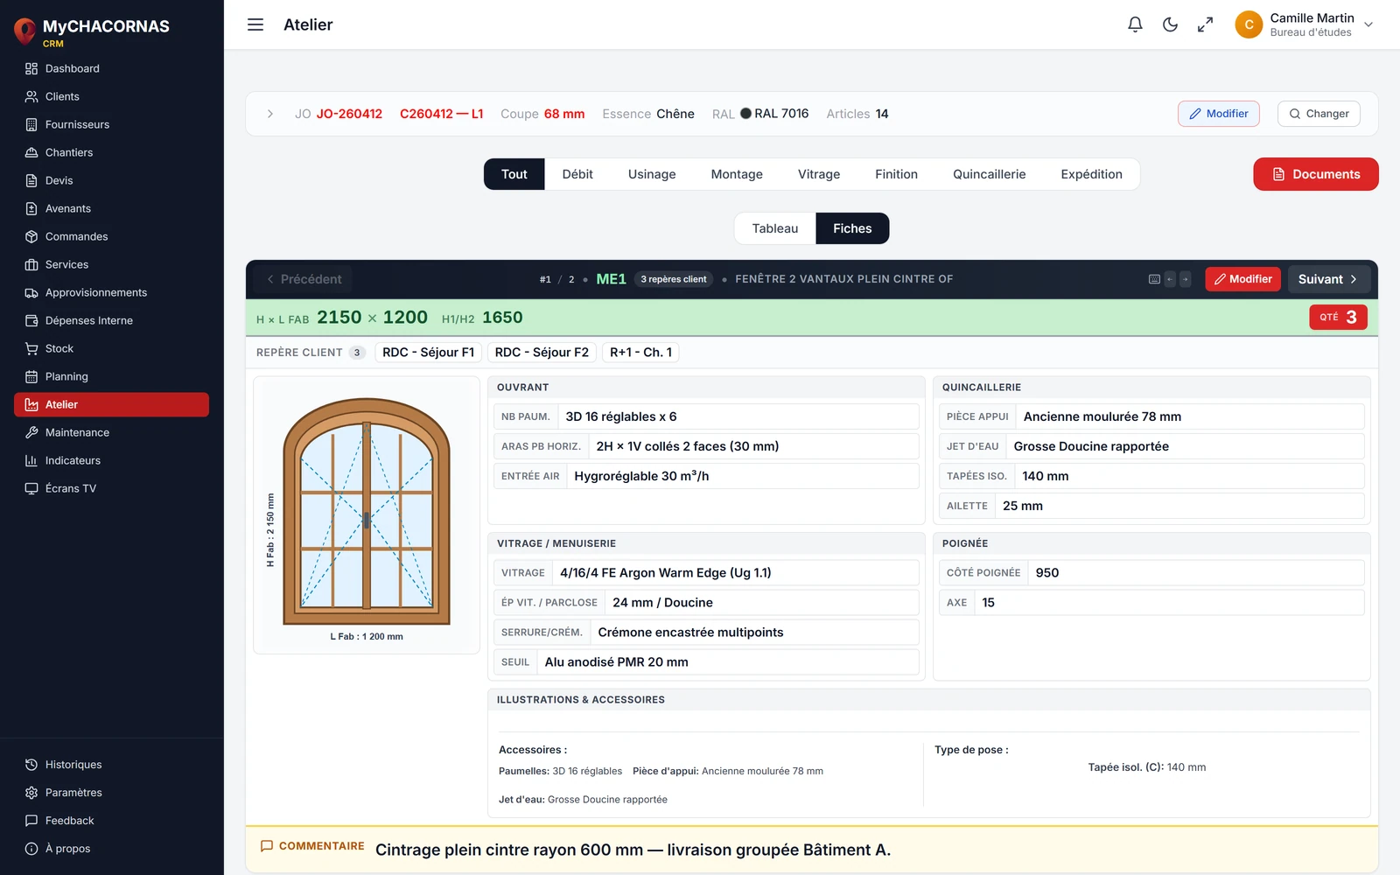Open Clients in the sidebar
The height and width of the screenshot is (875, 1400).
pyautogui.click(x=111, y=96)
